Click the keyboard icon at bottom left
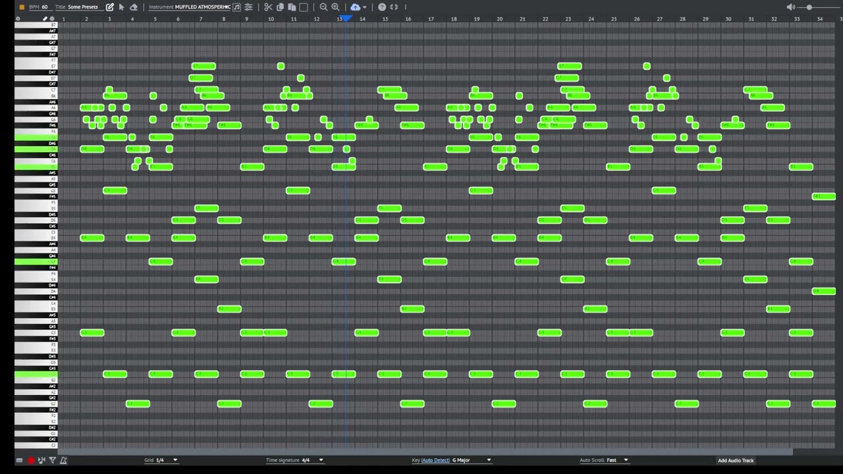This screenshot has width=843, height=474. pyautogui.click(x=19, y=460)
